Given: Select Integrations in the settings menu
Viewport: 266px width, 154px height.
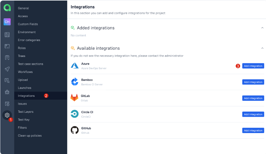Looking at the screenshot, I should coord(26,96).
